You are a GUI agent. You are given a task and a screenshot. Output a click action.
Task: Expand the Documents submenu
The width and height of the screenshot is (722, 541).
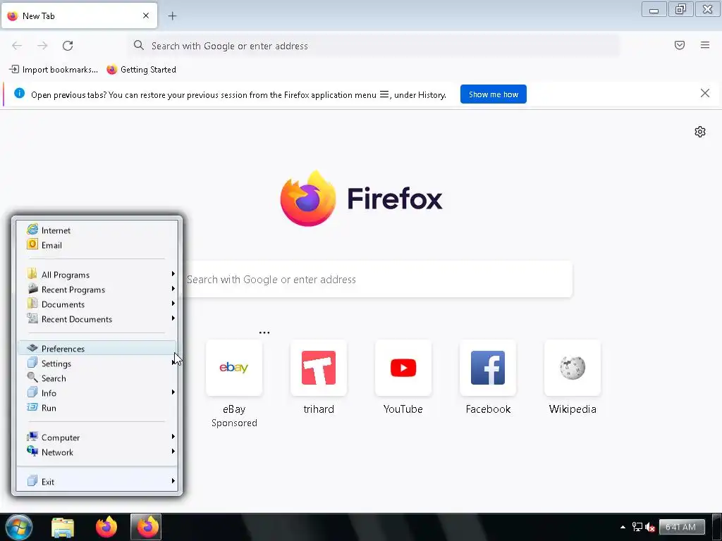coord(97,304)
